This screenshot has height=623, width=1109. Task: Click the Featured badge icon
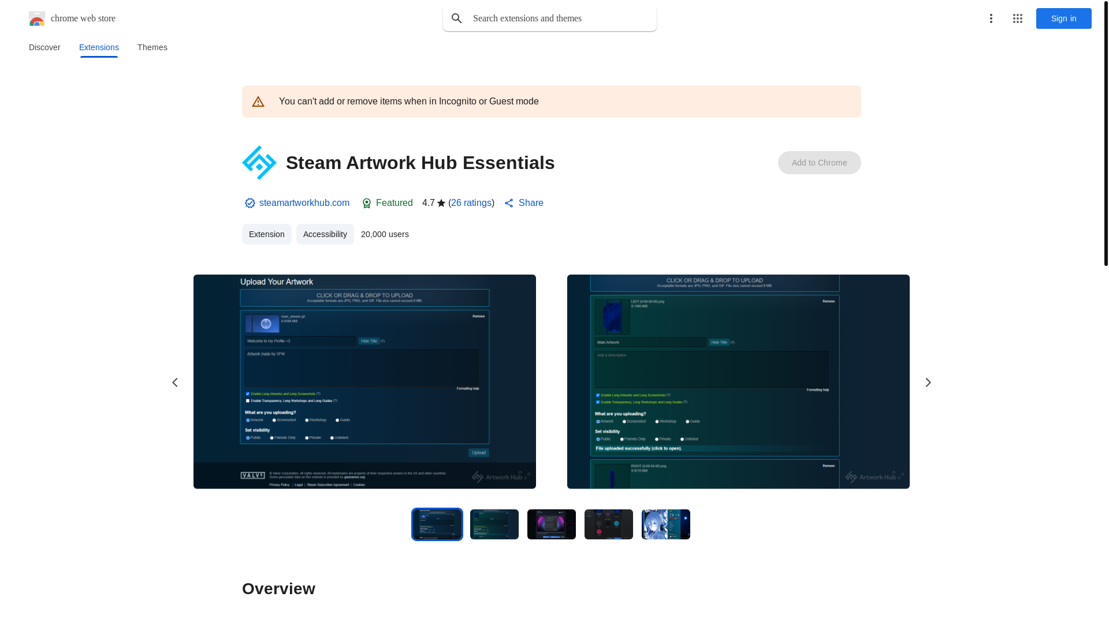coord(367,203)
